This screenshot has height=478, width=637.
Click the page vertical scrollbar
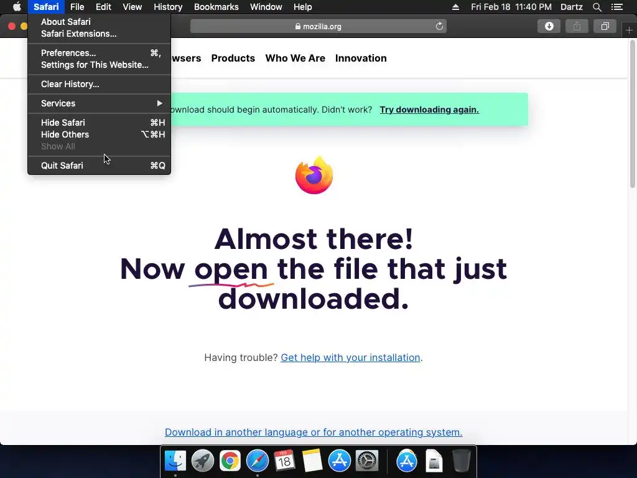[632, 114]
